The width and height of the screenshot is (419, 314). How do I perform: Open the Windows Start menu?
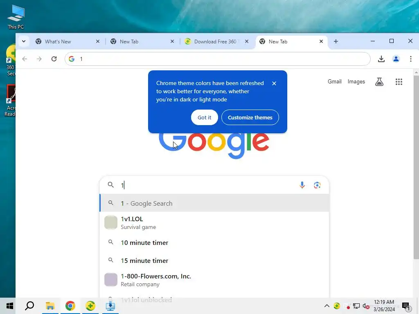(x=10, y=306)
